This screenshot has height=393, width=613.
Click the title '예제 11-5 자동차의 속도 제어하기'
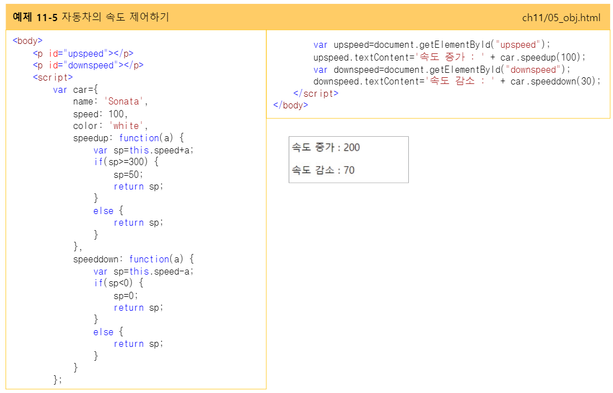(91, 17)
